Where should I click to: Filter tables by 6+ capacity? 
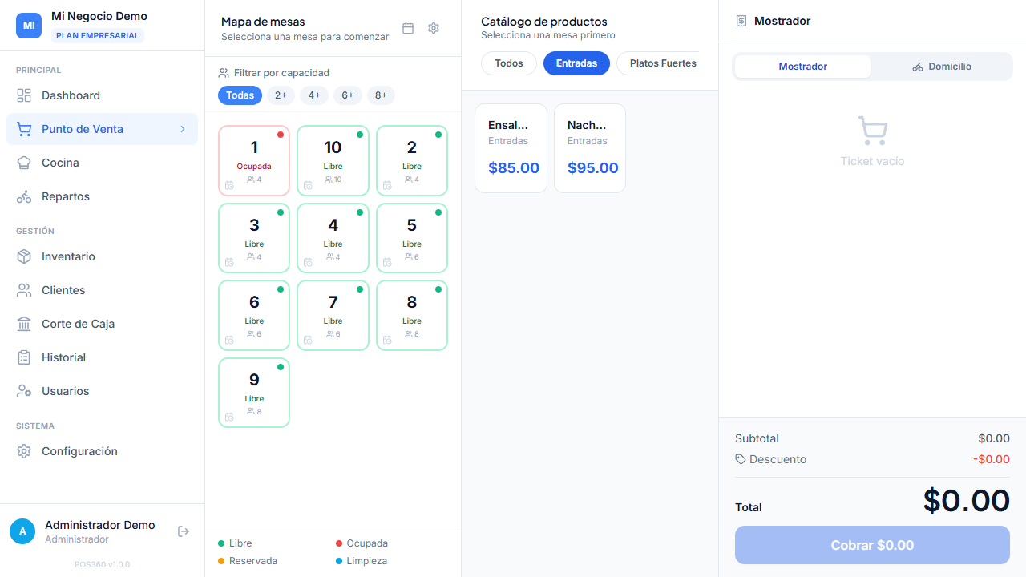(x=348, y=95)
